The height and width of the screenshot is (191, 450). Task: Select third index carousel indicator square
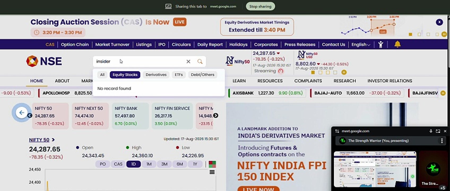[x=328, y=72]
